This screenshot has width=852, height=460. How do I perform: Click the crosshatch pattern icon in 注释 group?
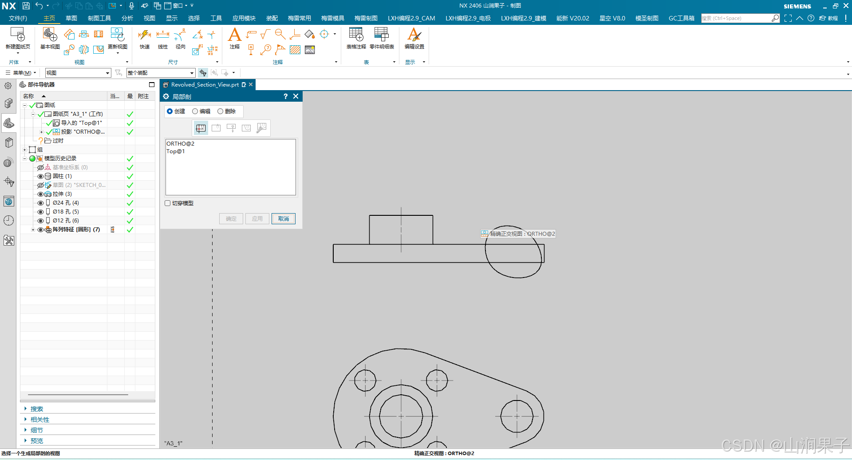295,50
